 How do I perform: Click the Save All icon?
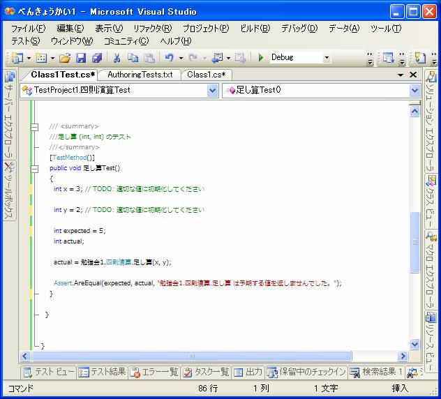point(96,58)
